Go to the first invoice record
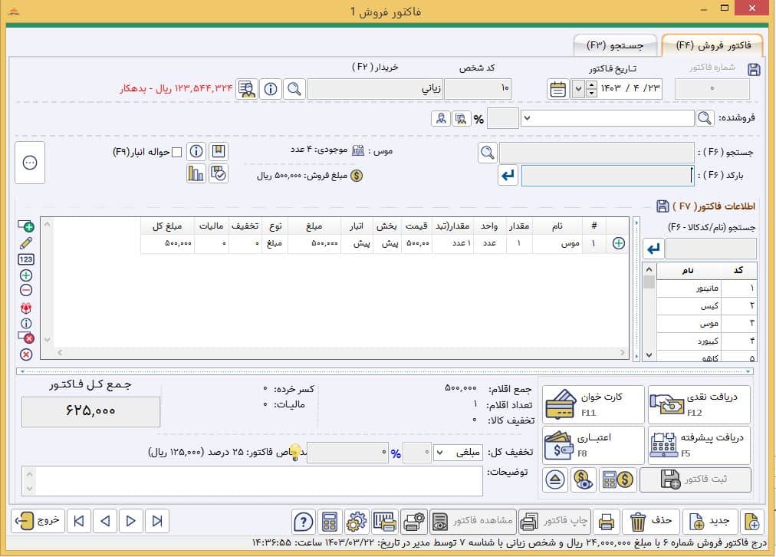The image size is (776, 557). tap(79, 521)
